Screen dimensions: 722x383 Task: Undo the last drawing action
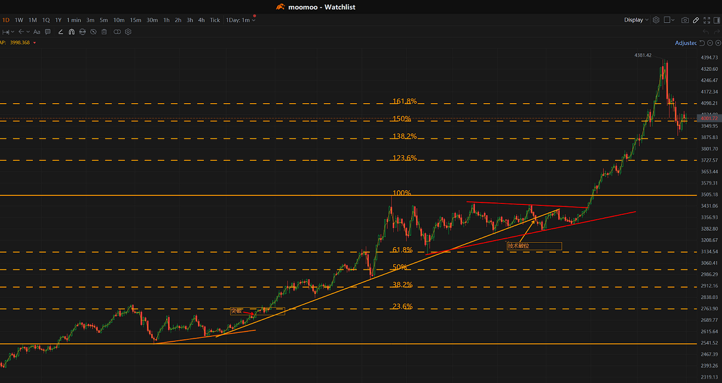(x=706, y=32)
